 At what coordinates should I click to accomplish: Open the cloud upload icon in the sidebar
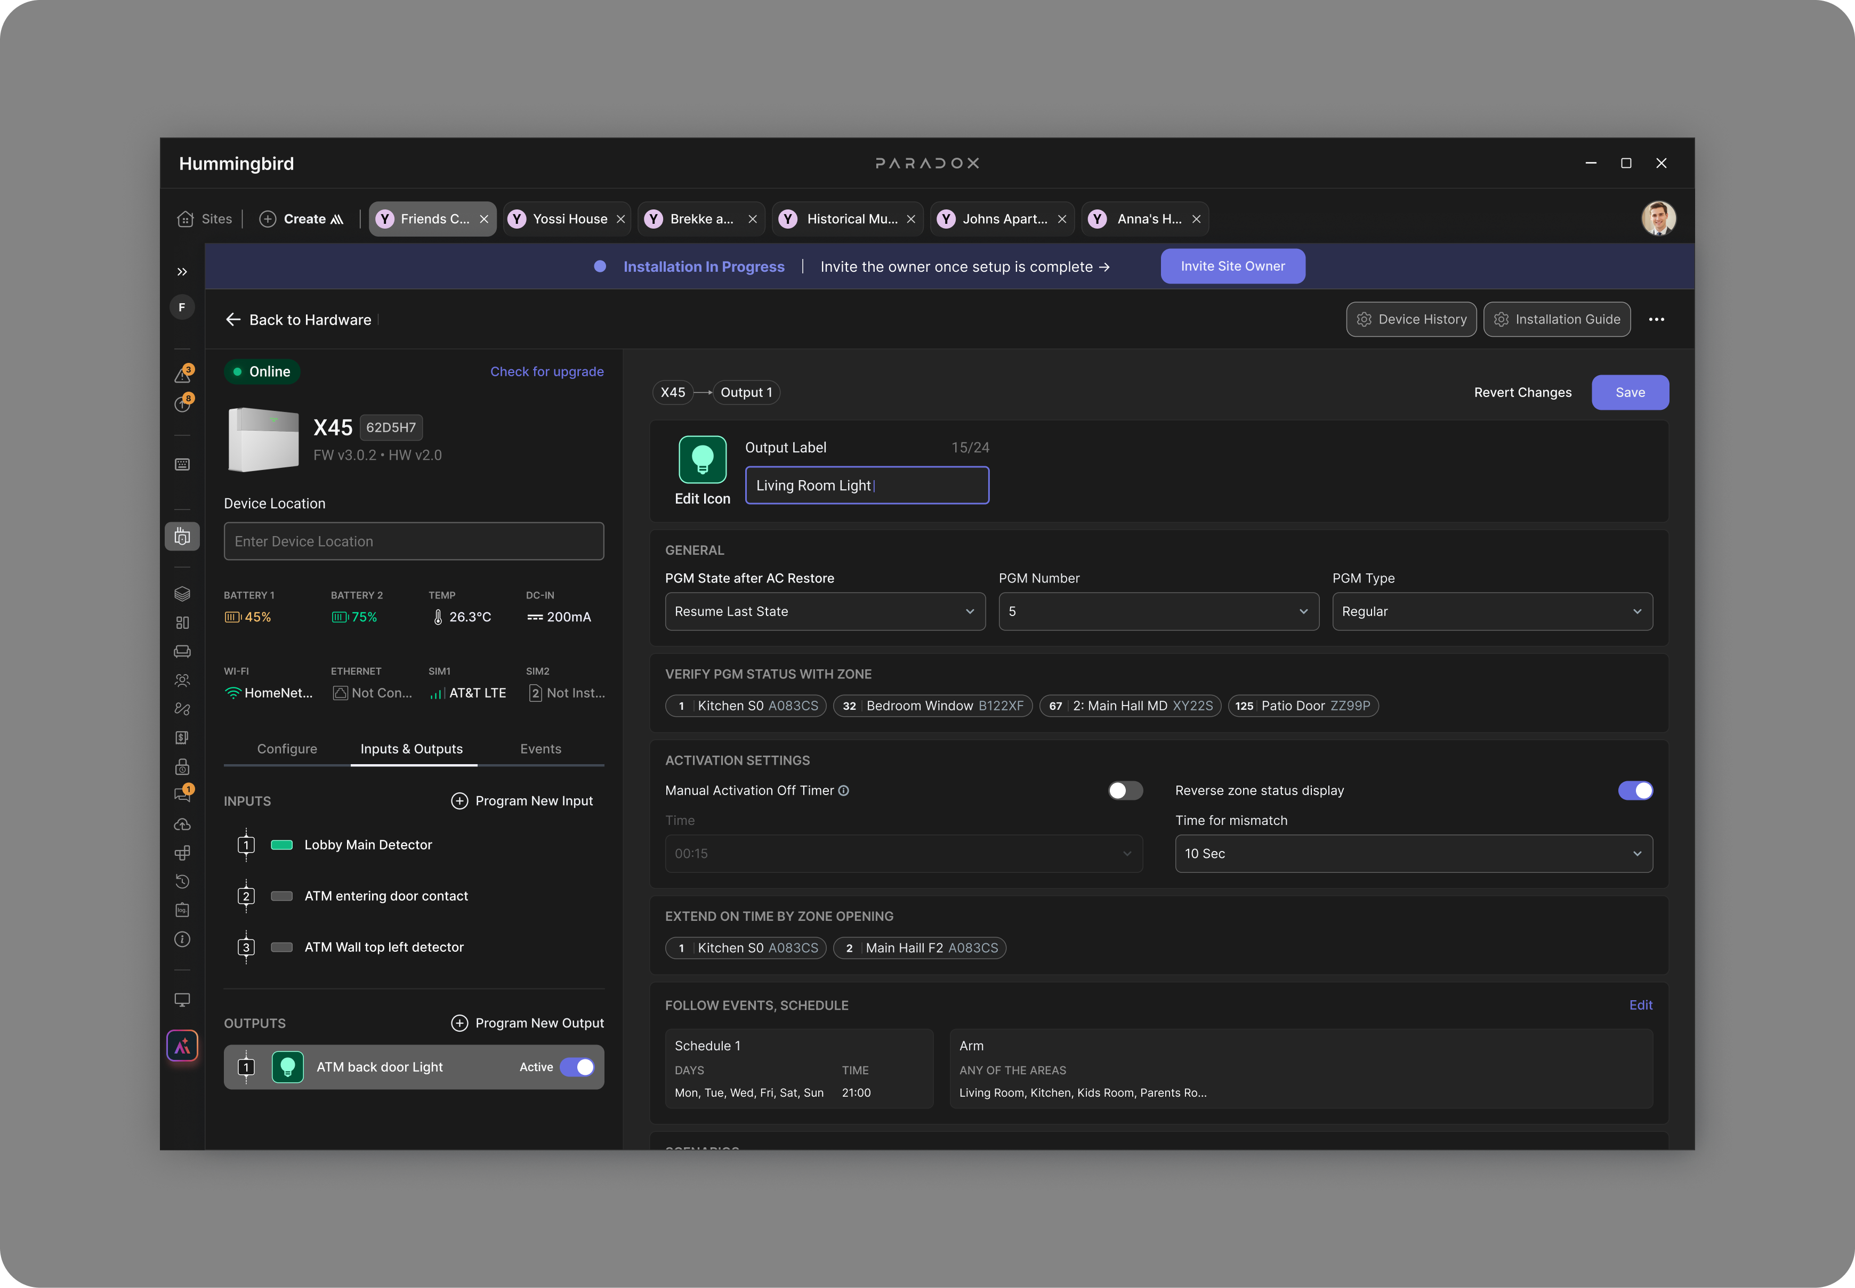point(182,824)
